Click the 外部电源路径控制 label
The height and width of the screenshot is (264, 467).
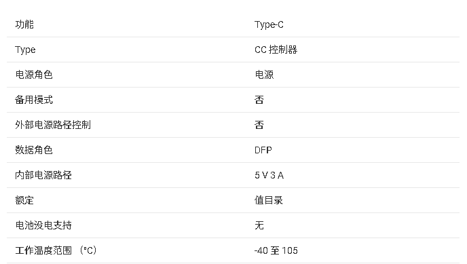pos(53,125)
